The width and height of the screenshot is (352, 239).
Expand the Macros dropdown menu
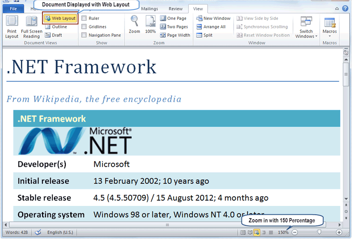tap(329, 27)
